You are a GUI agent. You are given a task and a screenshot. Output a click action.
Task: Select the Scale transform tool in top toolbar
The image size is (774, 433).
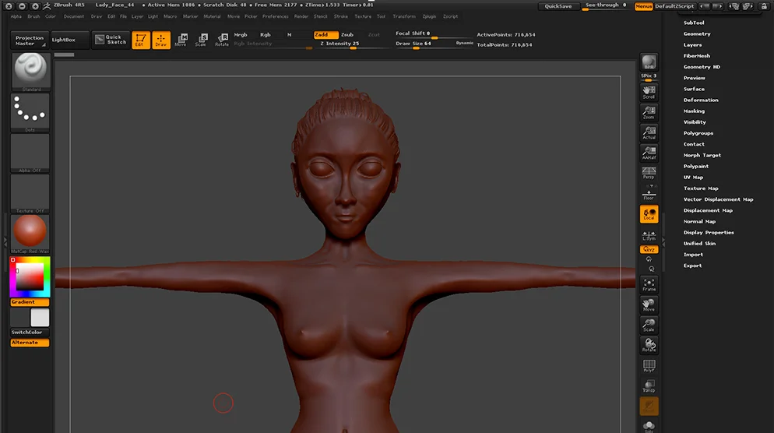[202, 40]
